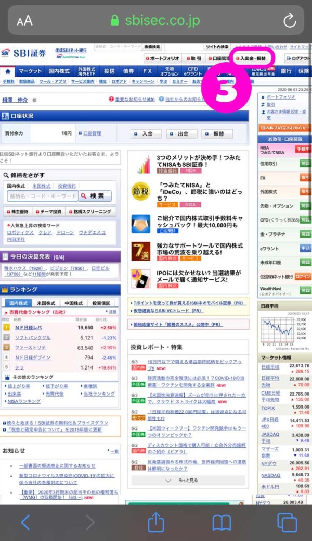312x541 pixels.
Task: Open the 債券 menu
Action: (x=128, y=71)
